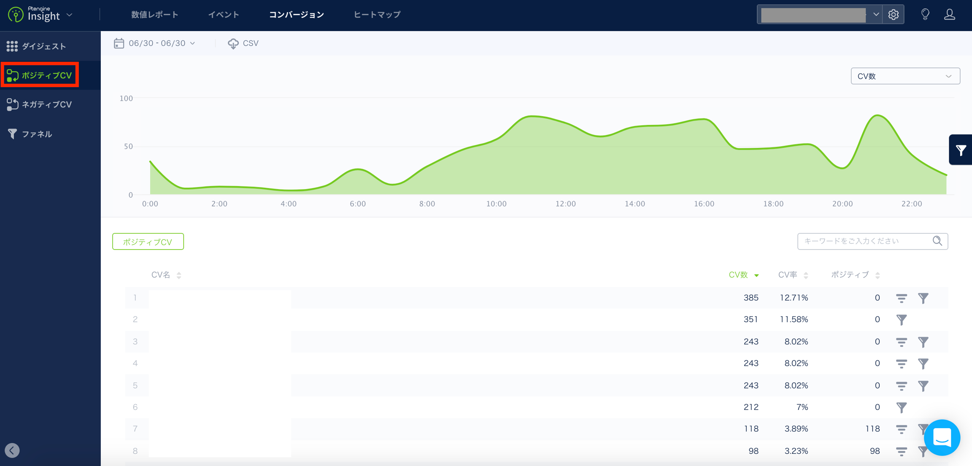Open settings gear icon in header
Image resolution: width=972 pixels, height=466 pixels.
[x=893, y=15]
